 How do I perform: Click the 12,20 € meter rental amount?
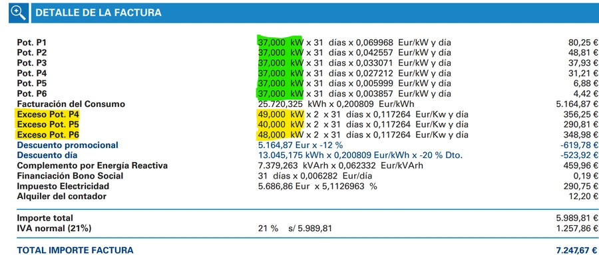point(583,197)
